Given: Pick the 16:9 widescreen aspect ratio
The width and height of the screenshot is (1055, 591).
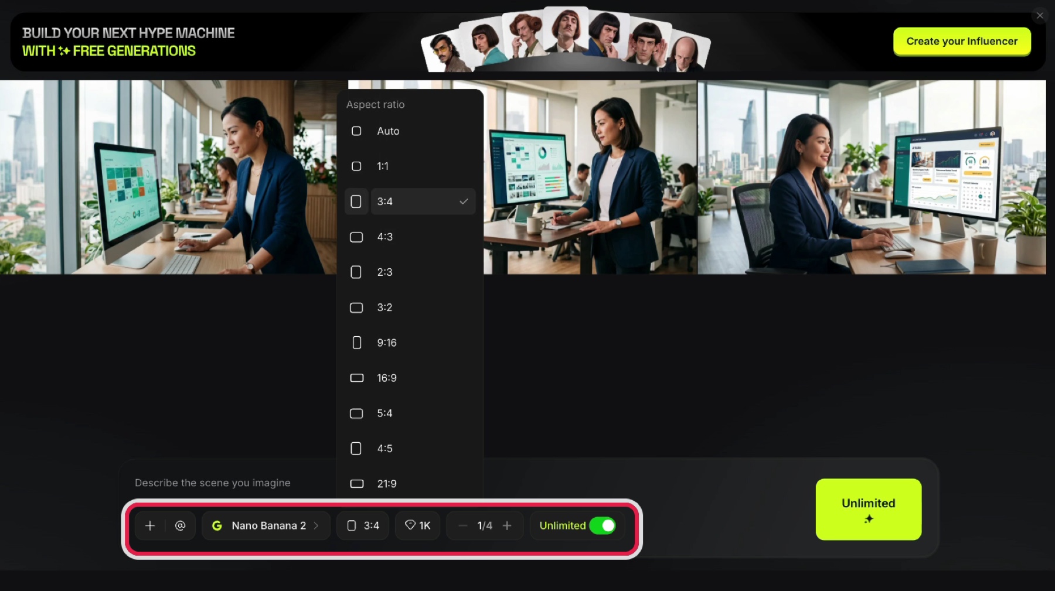Looking at the screenshot, I should 410,378.
